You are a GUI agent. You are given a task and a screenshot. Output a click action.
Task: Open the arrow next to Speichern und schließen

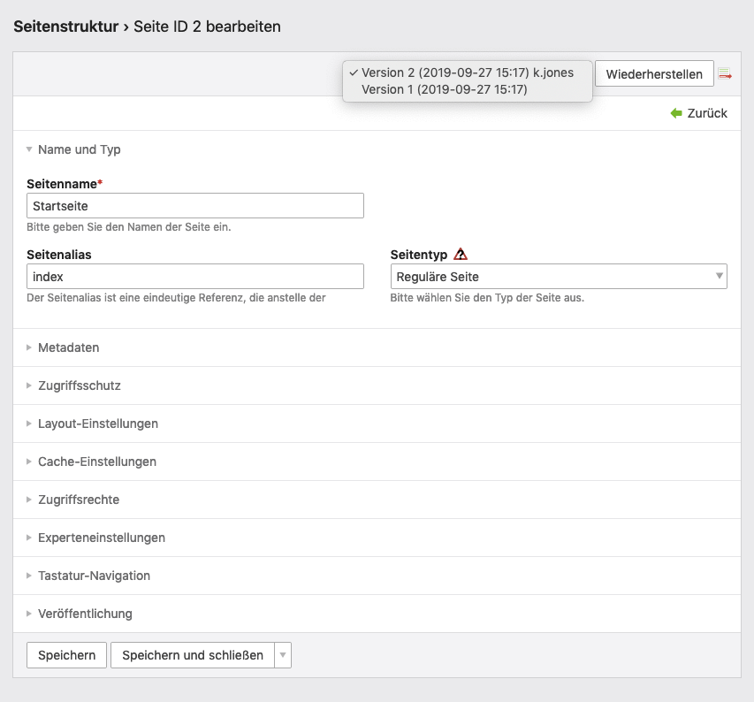283,655
